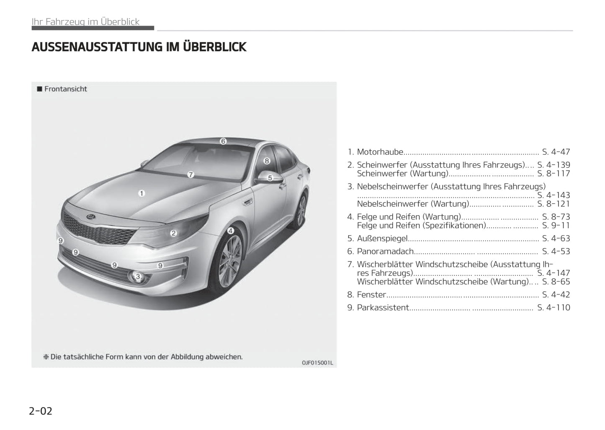The height and width of the screenshot is (430, 605).
Task: Select callout number 5 on the side mirror
Action: (x=270, y=178)
